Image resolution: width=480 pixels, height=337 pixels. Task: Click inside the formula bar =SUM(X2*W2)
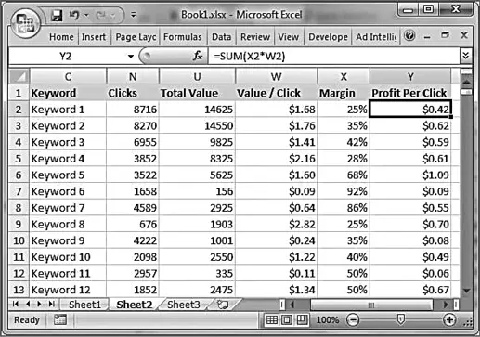click(333, 57)
